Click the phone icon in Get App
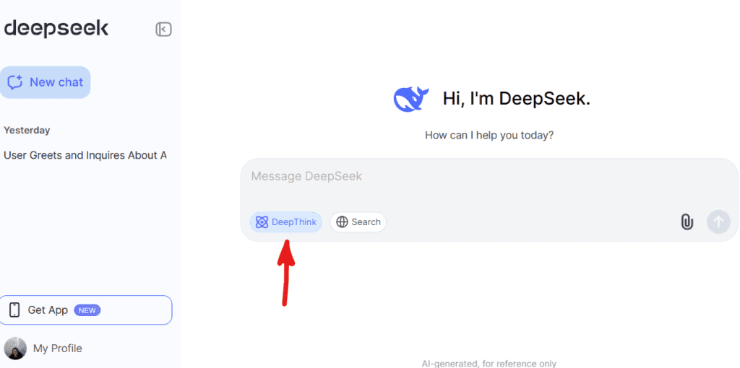 click(x=14, y=310)
